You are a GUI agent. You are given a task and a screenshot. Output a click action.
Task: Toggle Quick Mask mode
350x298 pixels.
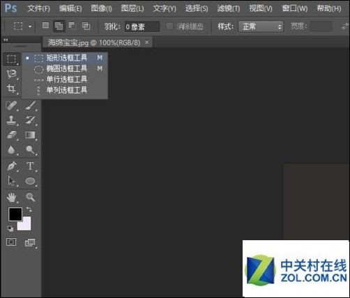point(11,242)
